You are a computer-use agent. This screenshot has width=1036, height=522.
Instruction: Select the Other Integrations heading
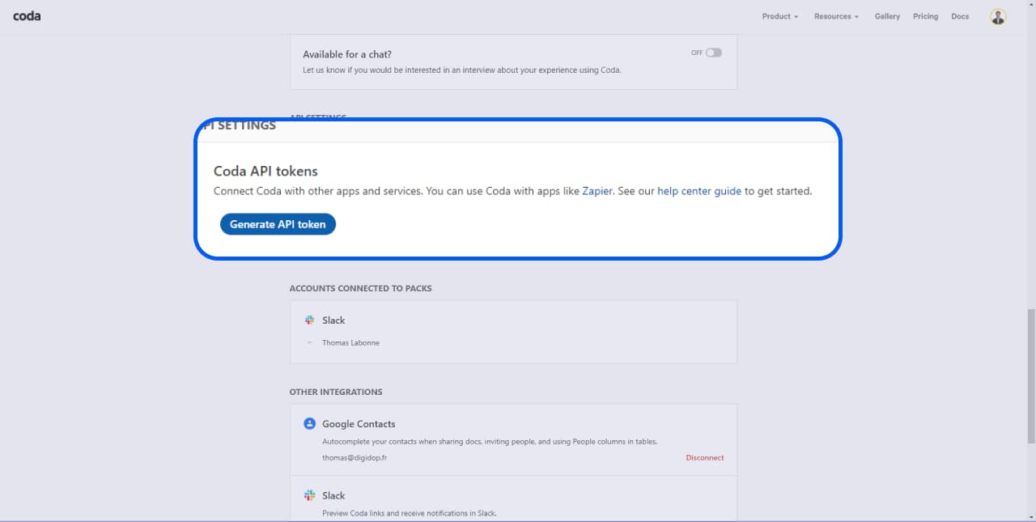pos(336,392)
